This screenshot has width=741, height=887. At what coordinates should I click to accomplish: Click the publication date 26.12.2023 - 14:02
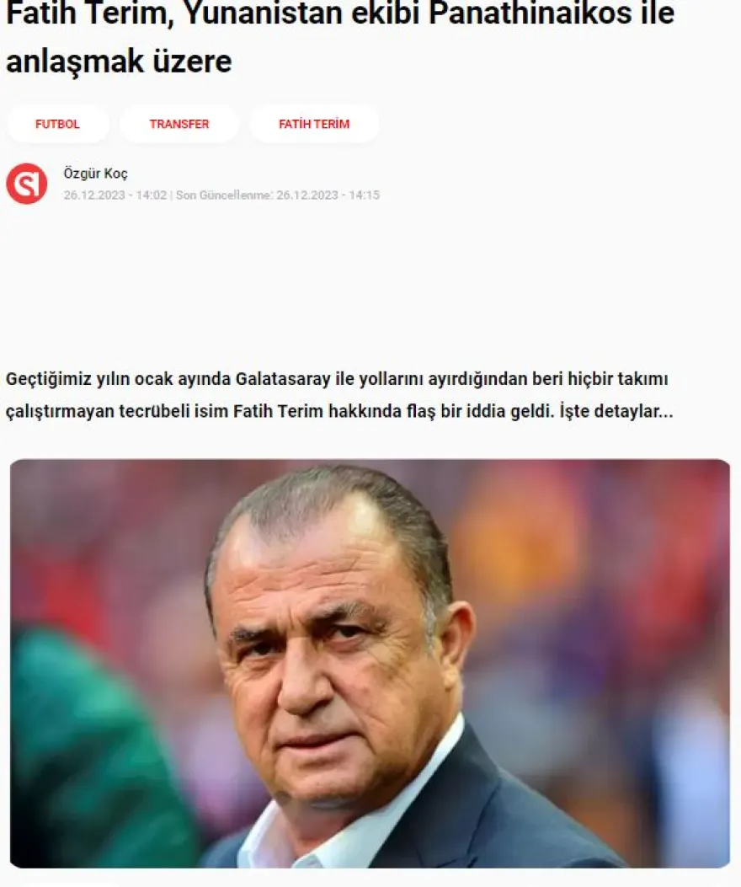[115, 195]
